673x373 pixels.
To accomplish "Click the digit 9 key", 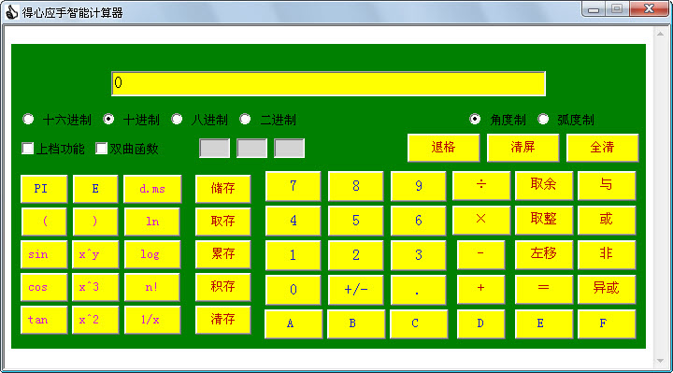I will pos(419,186).
